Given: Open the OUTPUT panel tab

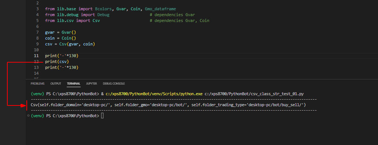Looking at the screenshot, I should [x=56, y=83].
